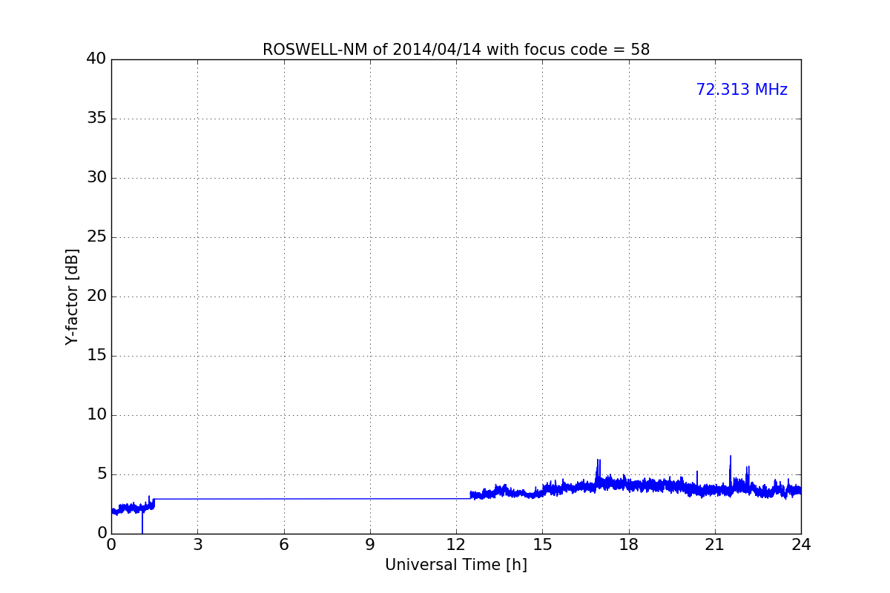890x593 pixels.
Task: Click the y-axis tick label '25'
Action: click(96, 237)
